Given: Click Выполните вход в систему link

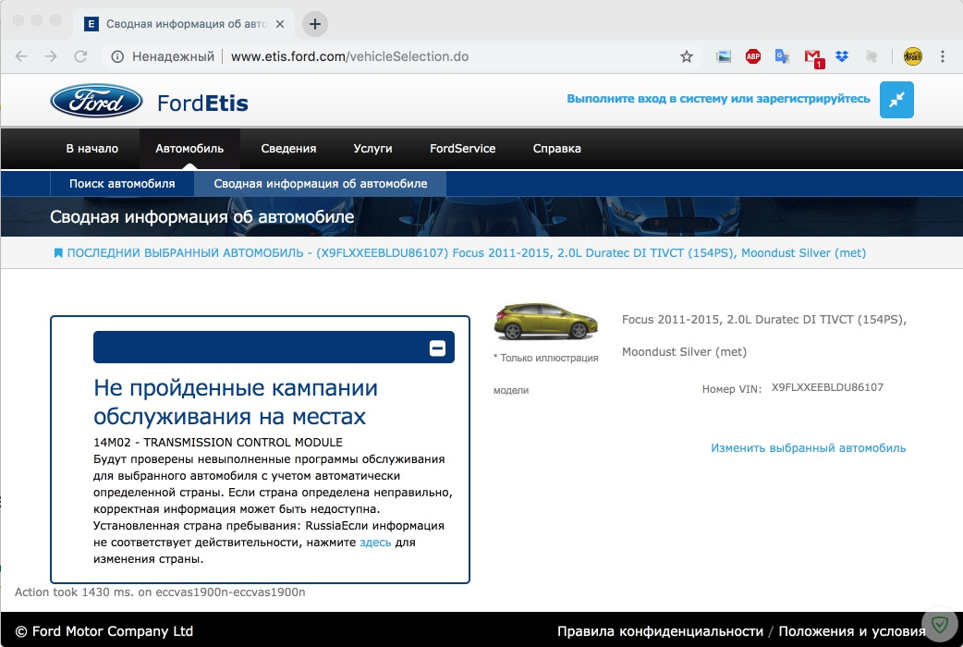Looking at the screenshot, I should click(x=718, y=99).
